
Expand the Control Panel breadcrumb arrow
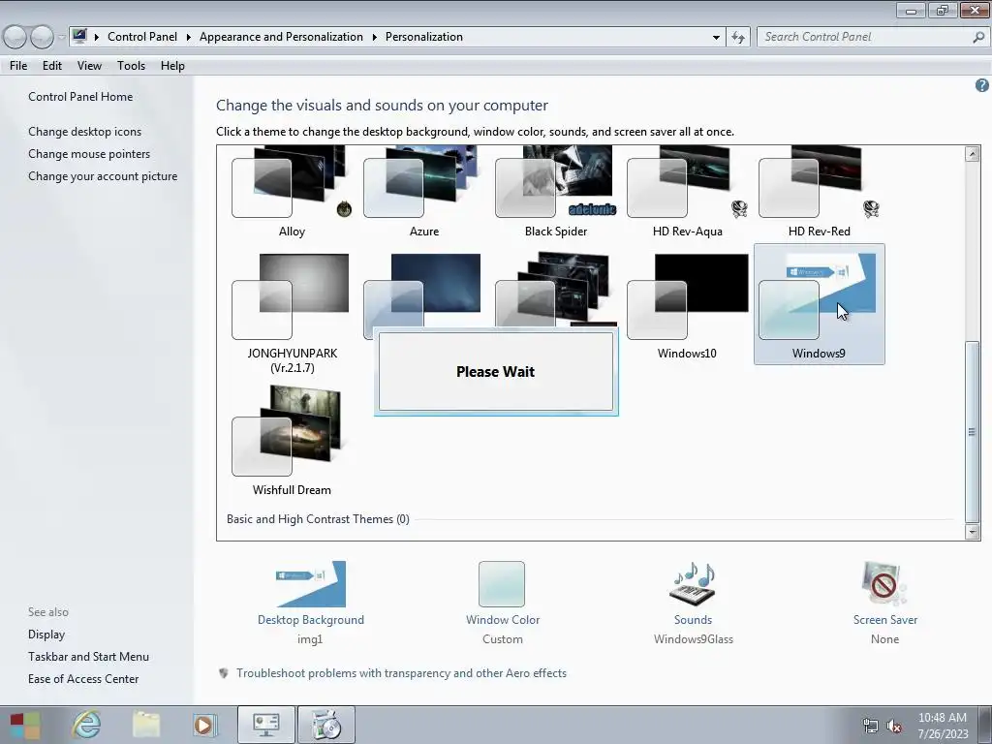pos(189,38)
